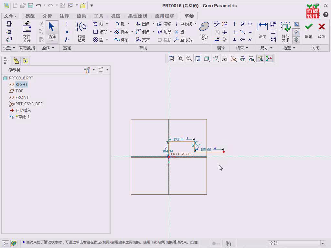The image size is (331, 248).
Task: Toggle shade closed loops inspection
Action: coord(296,40)
